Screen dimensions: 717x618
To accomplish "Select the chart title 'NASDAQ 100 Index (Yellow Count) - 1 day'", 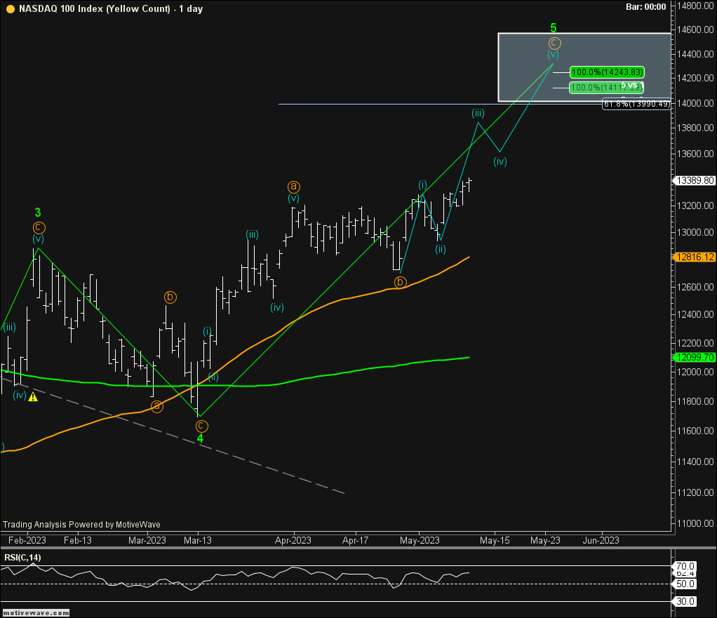I will [111, 8].
